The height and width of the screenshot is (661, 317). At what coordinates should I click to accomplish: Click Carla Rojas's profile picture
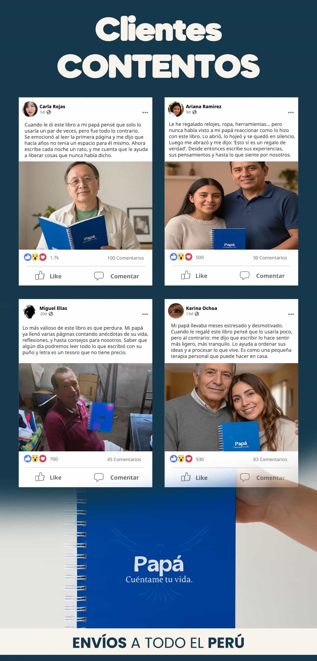(30, 109)
